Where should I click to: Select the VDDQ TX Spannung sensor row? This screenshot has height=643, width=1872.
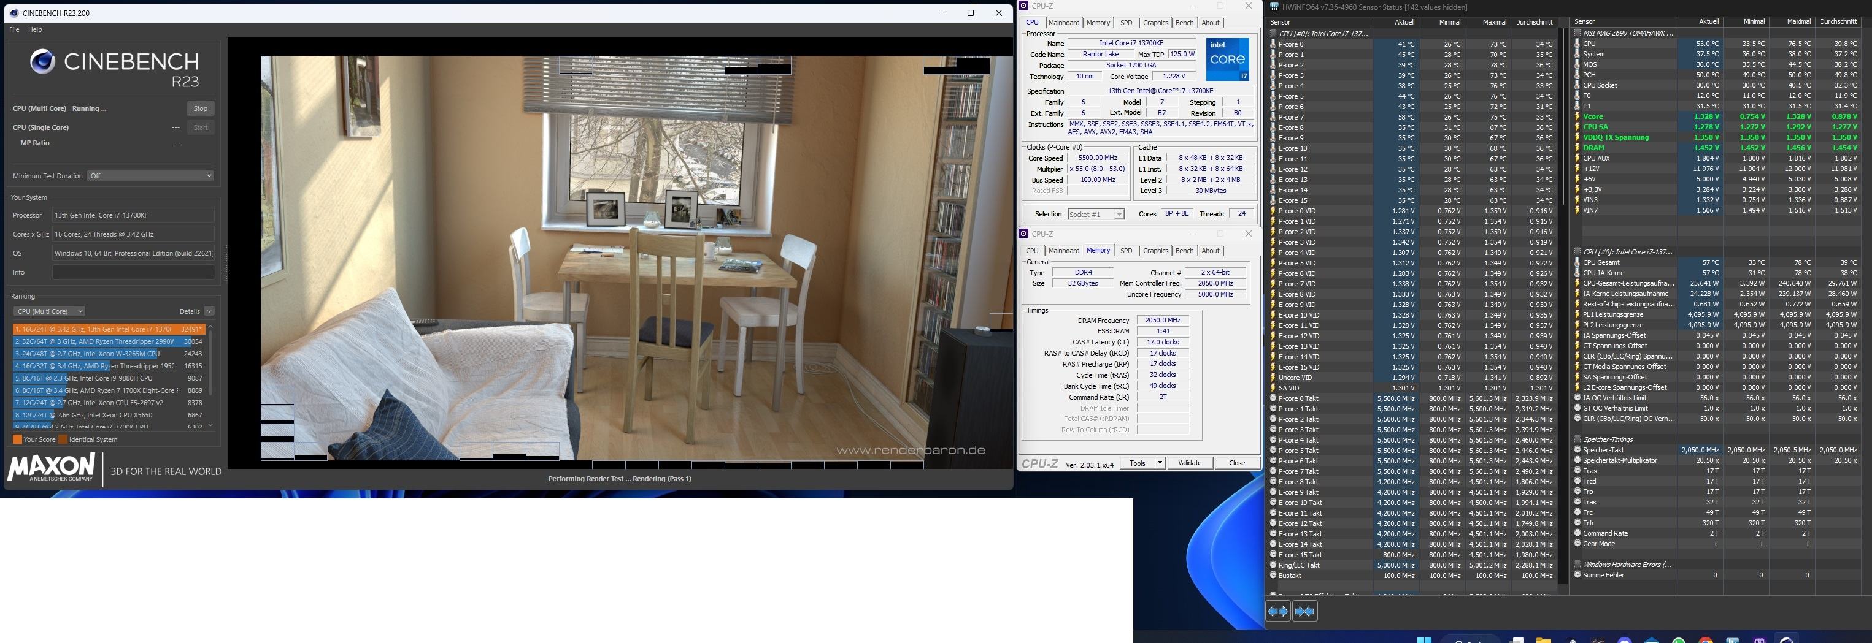pos(1717,137)
